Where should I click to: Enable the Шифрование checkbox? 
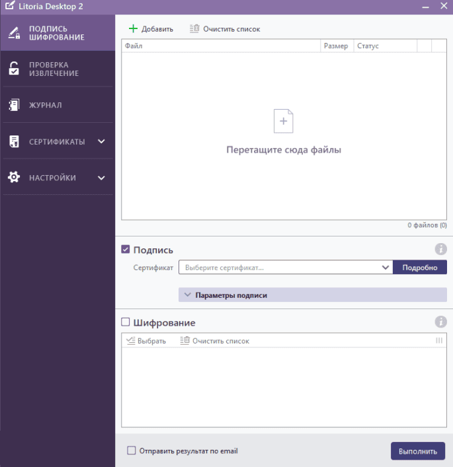click(x=126, y=322)
